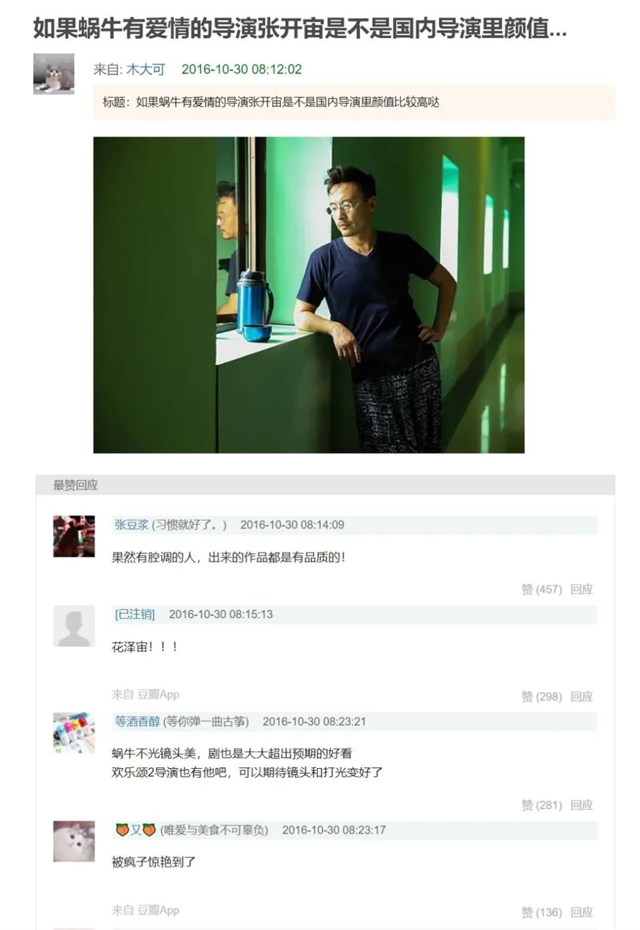Image resolution: width=640 pixels, height=930 pixels.
Task: Visit 张豆浆 user profile link
Action: click(x=132, y=524)
